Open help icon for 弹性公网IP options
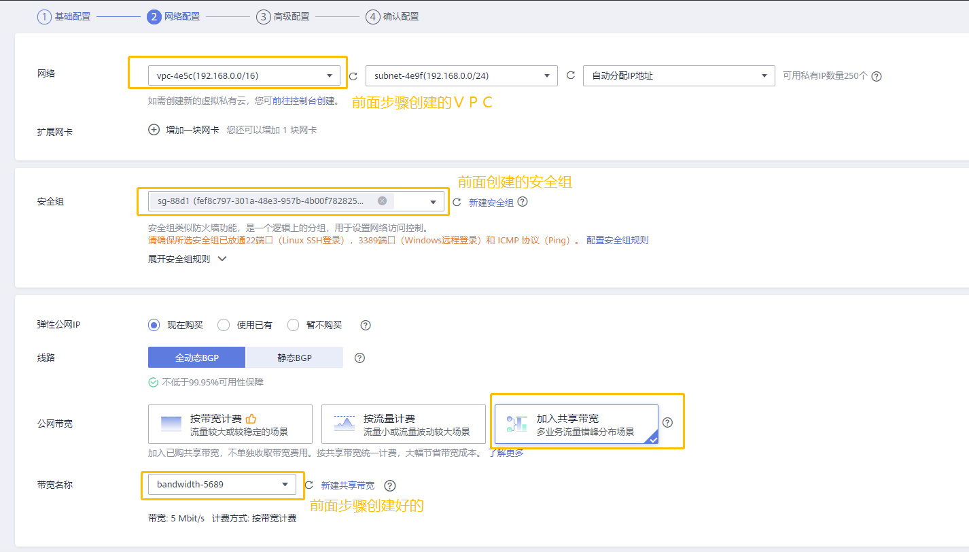 [x=366, y=325]
